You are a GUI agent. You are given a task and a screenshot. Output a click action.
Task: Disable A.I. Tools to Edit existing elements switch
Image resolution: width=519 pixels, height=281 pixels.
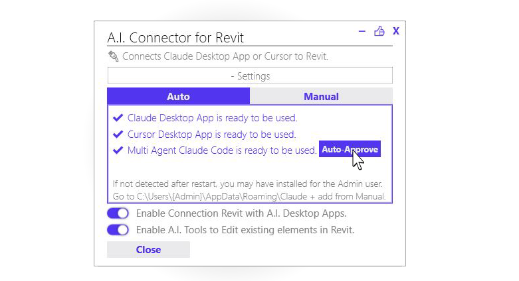point(118,230)
